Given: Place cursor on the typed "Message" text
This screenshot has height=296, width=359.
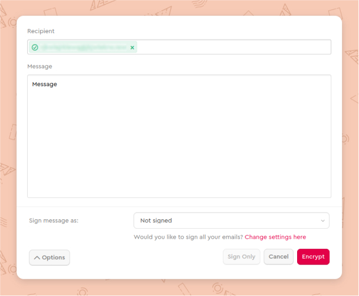Looking at the screenshot, I should coord(45,84).
